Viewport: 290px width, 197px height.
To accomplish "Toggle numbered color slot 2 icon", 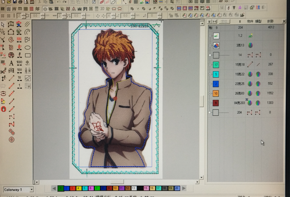I will click(x=190, y=15).
